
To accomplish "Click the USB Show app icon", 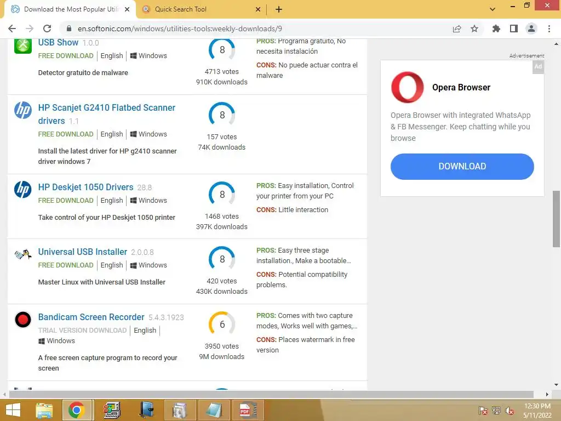I will pos(23,45).
